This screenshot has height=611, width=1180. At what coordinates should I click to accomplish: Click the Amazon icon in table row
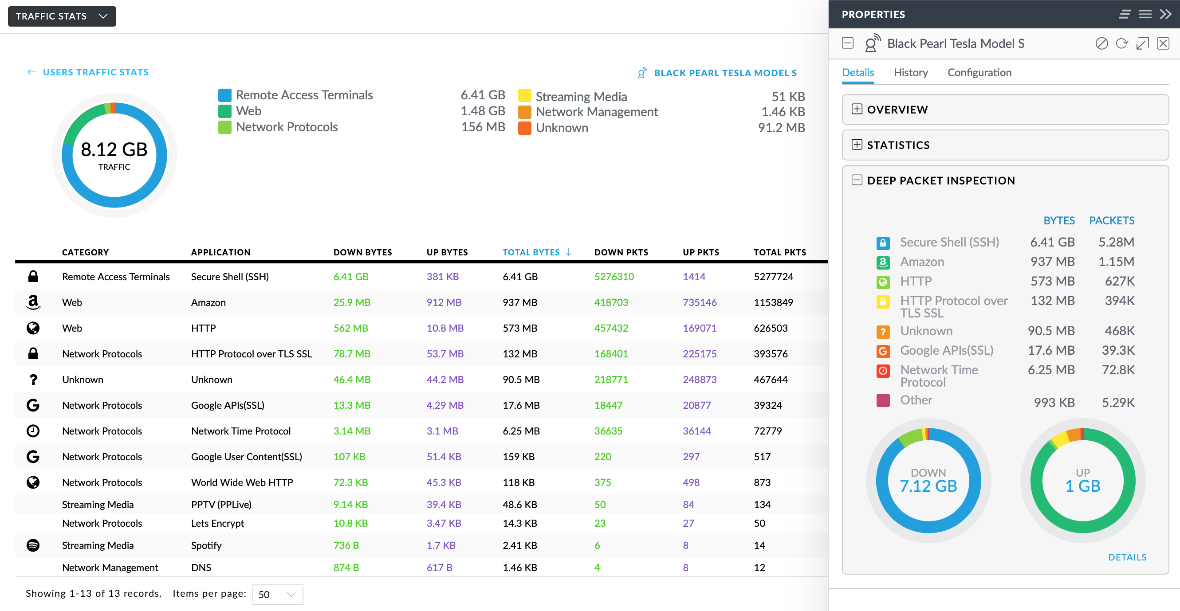[33, 302]
